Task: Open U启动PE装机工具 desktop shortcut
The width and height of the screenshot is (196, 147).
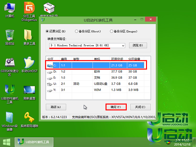Action: (x=9, y=94)
